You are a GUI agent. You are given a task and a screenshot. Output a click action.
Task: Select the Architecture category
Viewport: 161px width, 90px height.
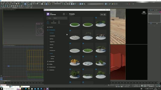52,50
